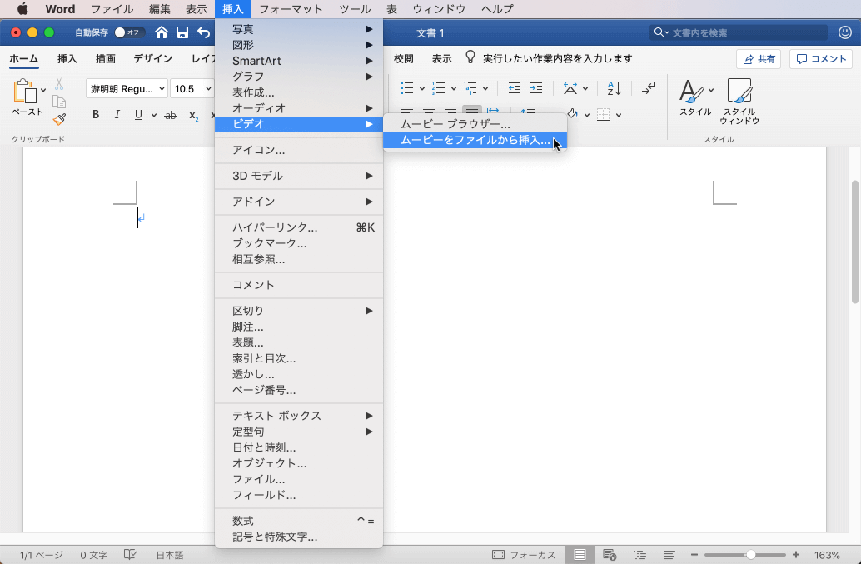The image size is (861, 564).
Task: Switch to Outline view icon
Action: [x=640, y=555]
